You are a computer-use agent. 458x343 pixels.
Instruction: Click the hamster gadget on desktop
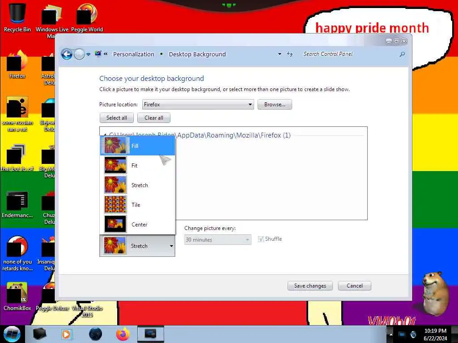[435, 293]
